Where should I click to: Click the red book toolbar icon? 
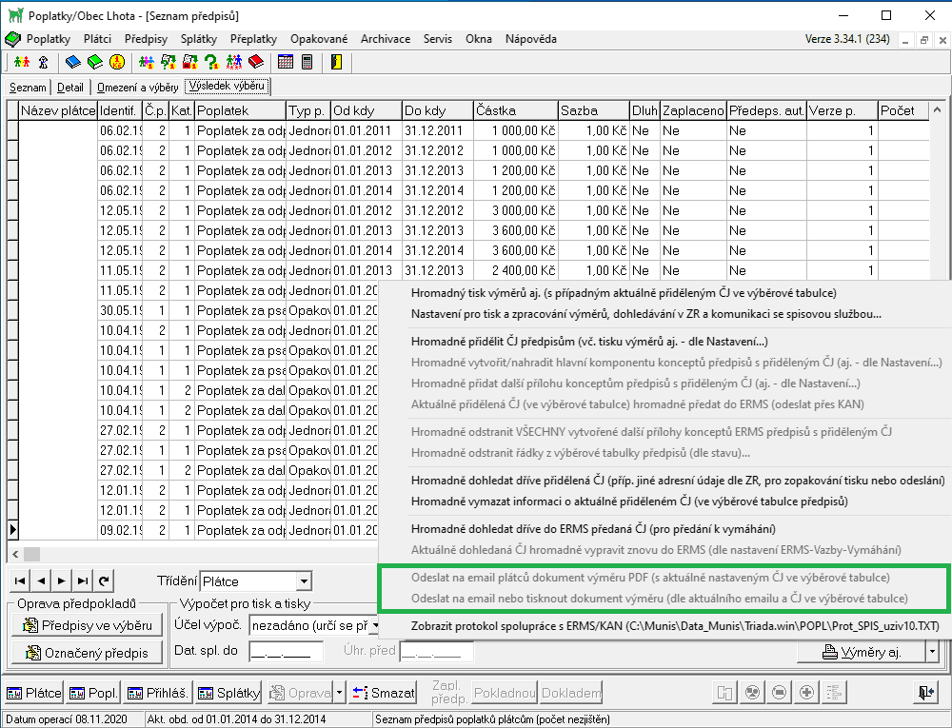(255, 63)
